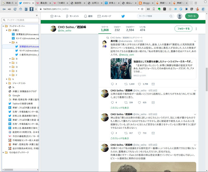Toggle the bookmarks side panel icon in toolbar
The width and height of the screenshot is (208, 172).
(x=26, y=9)
